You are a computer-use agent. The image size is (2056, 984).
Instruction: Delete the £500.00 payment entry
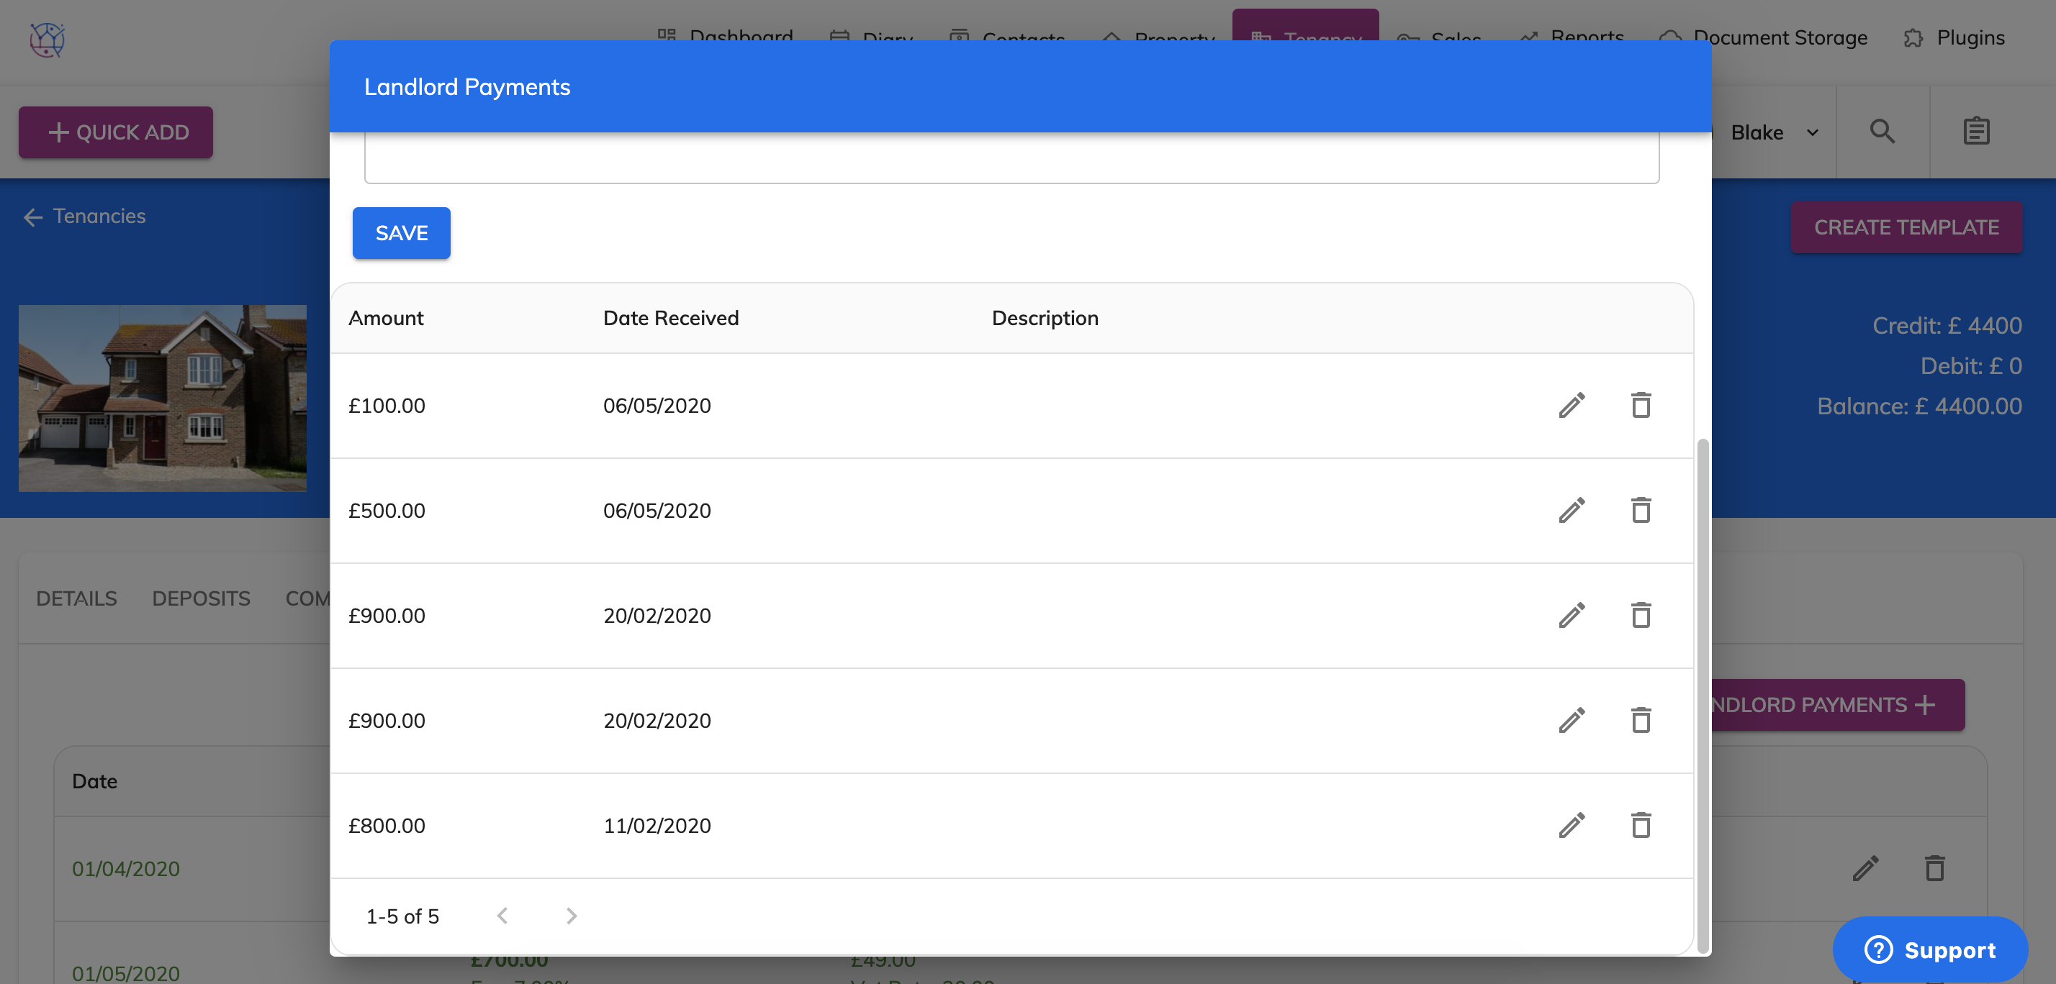point(1641,510)
